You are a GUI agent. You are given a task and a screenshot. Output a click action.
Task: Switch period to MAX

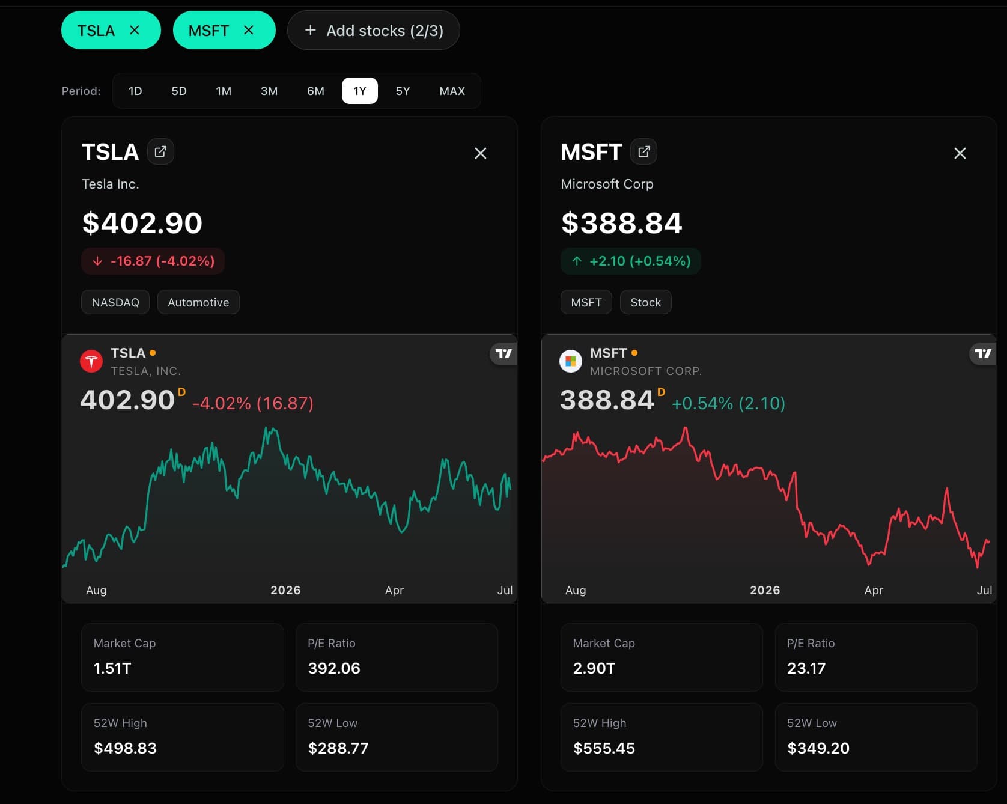[452, 91]
